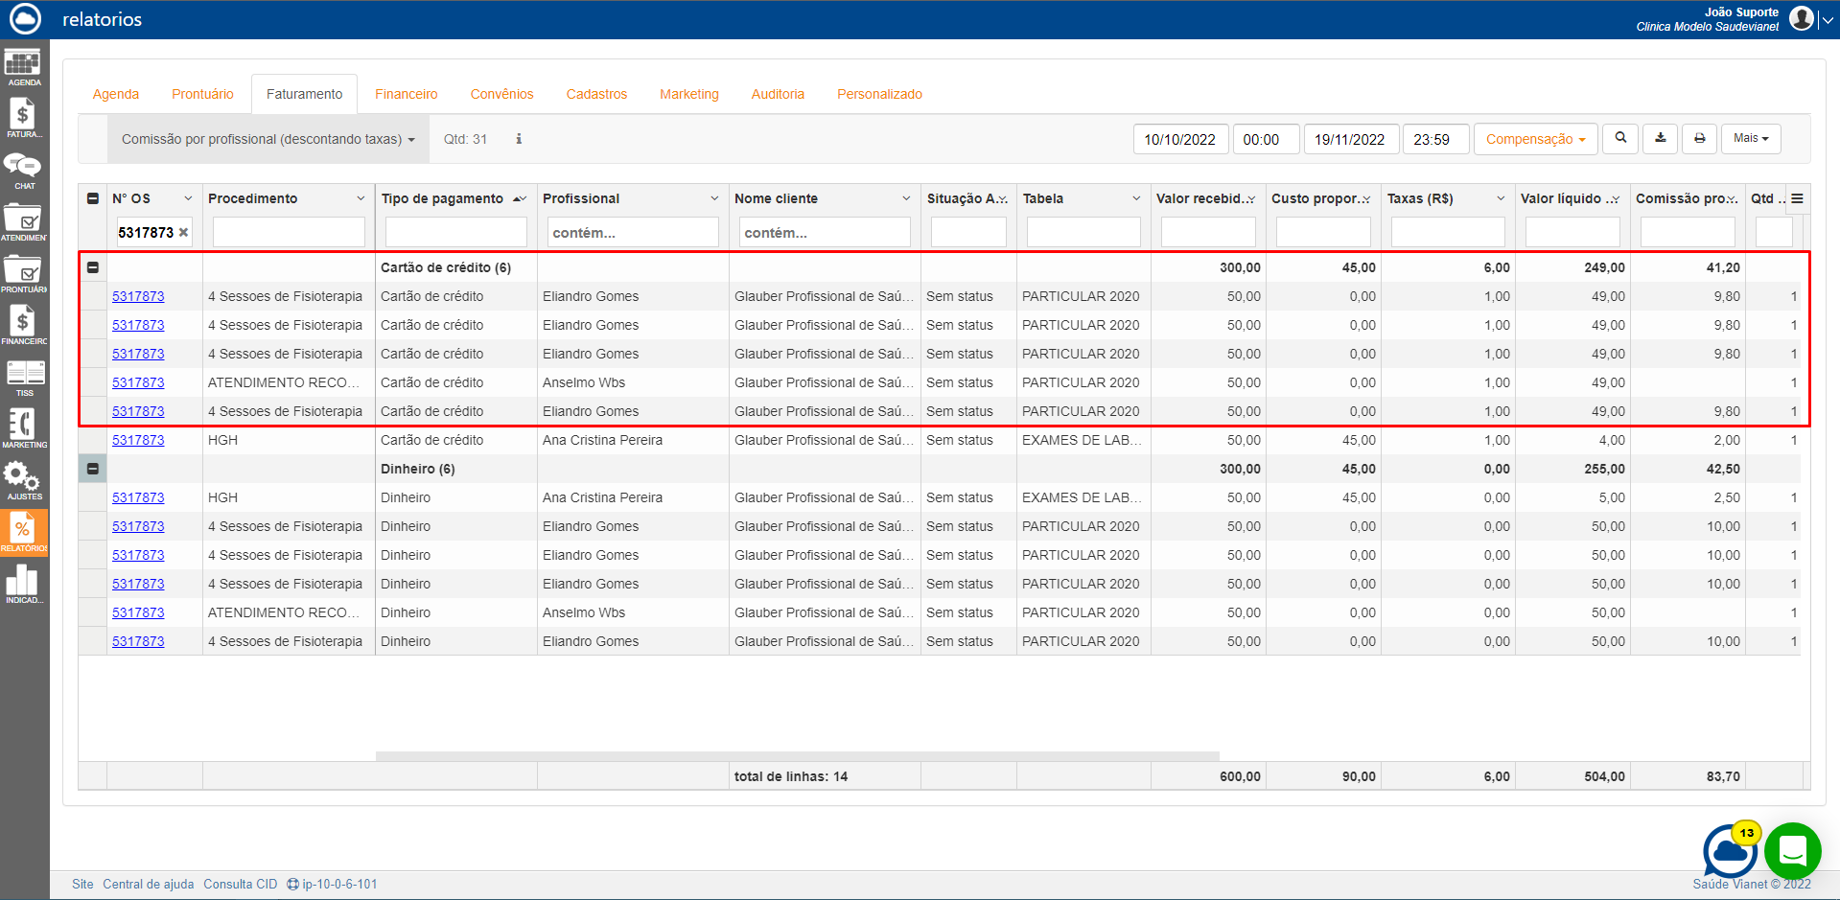The image size is (1840, 900).
Task: Open the Compensação dropdown
Action: [x=1535, y=139]
